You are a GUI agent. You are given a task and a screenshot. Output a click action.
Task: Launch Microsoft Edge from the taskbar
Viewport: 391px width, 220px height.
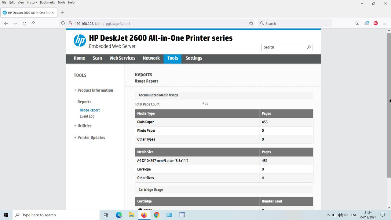pos(119,215)
